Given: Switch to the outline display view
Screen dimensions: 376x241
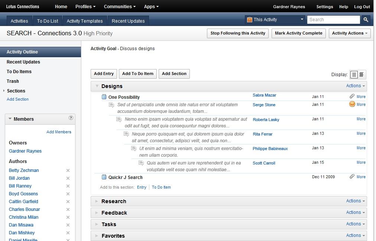Looking at the screenshot, I should coord(362,75).
